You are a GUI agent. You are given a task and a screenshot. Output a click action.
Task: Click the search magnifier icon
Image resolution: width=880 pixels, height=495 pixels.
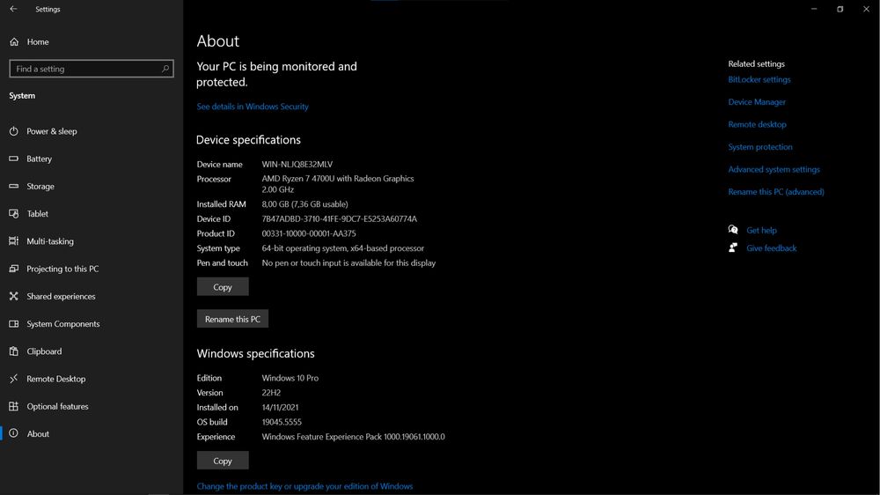tap(165, 69)
